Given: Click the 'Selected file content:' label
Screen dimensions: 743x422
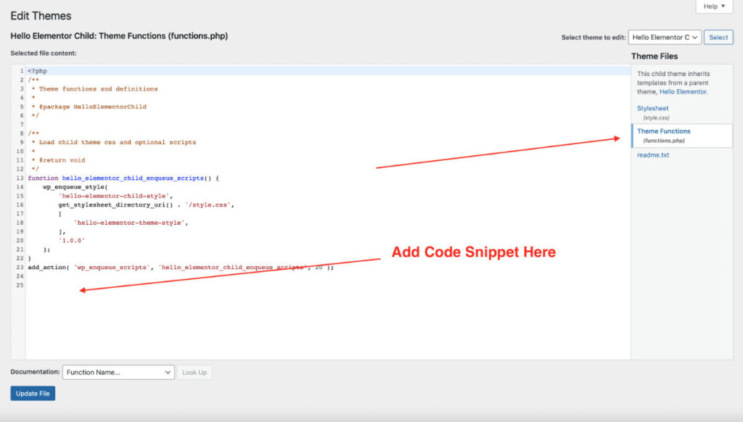Looking at the screenshot, I should point(44,54).
